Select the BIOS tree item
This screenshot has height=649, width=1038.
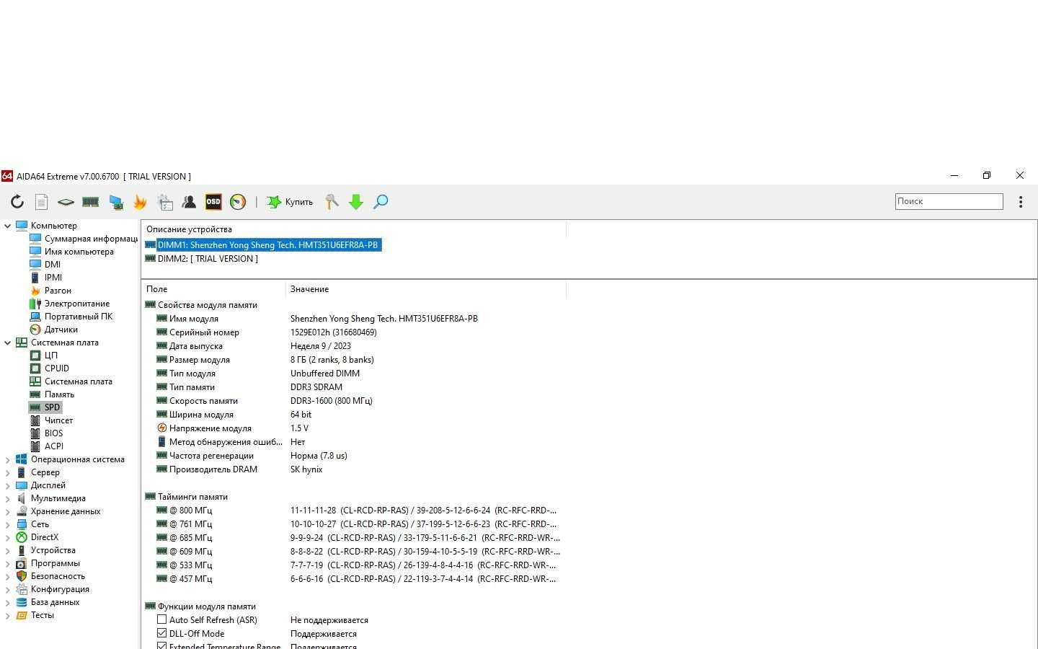coord(46,433)
